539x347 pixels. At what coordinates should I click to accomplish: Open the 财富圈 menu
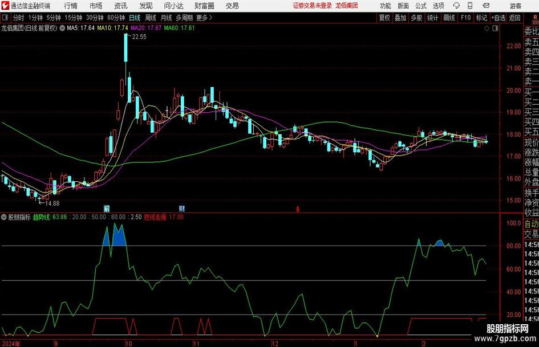click(x=204, y=6)
